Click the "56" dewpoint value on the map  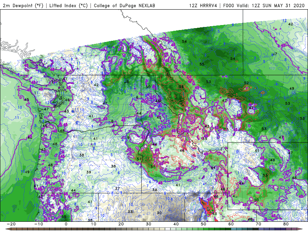click(x=181, y=87)
